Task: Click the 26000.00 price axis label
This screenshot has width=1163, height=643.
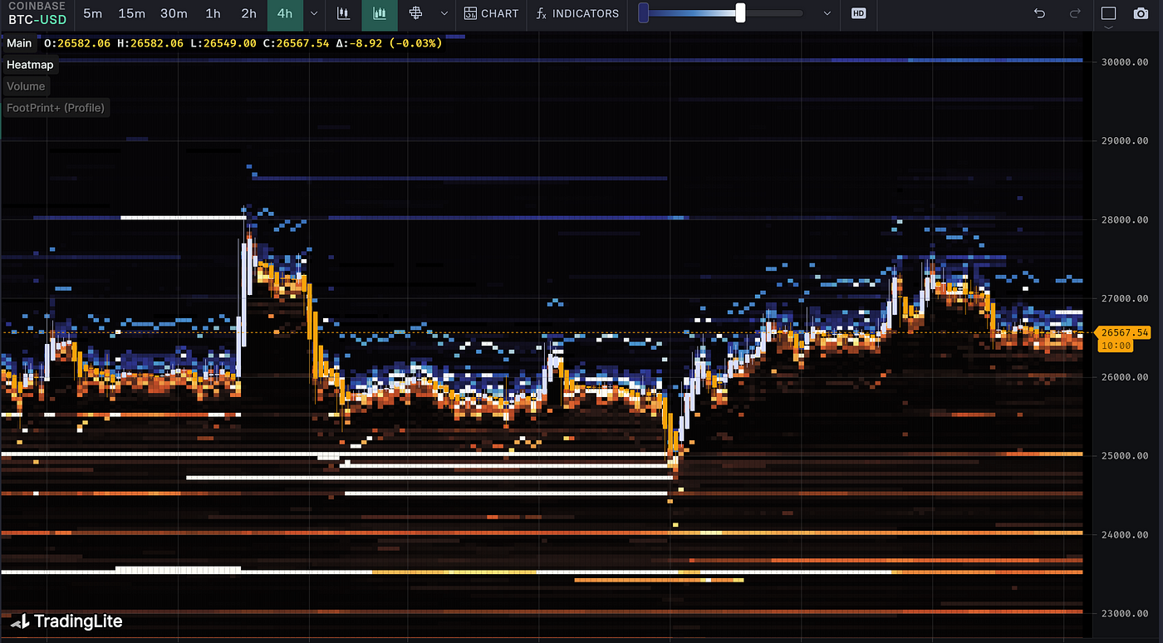Action: point(1125,377)
